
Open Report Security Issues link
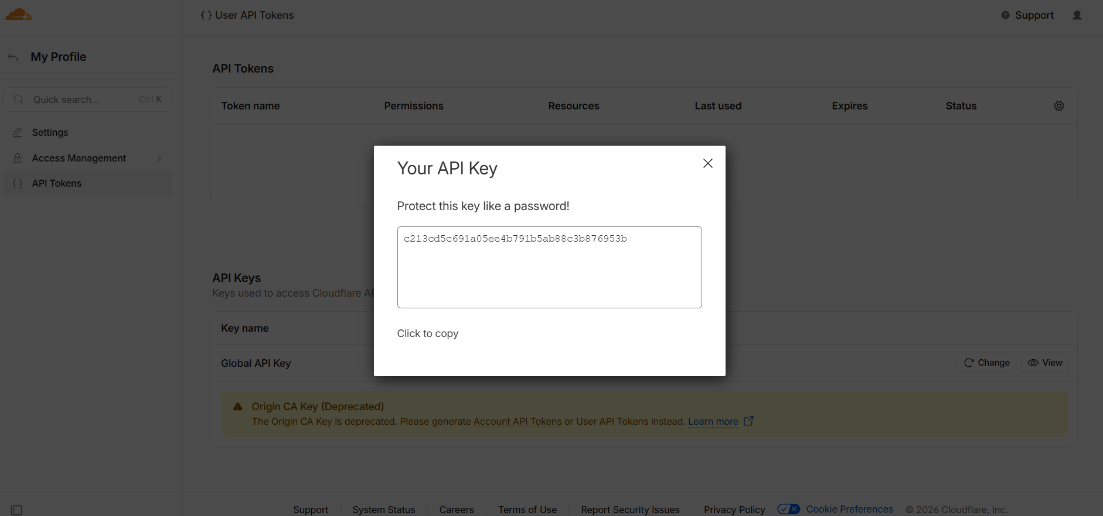[x=630, y=510]
